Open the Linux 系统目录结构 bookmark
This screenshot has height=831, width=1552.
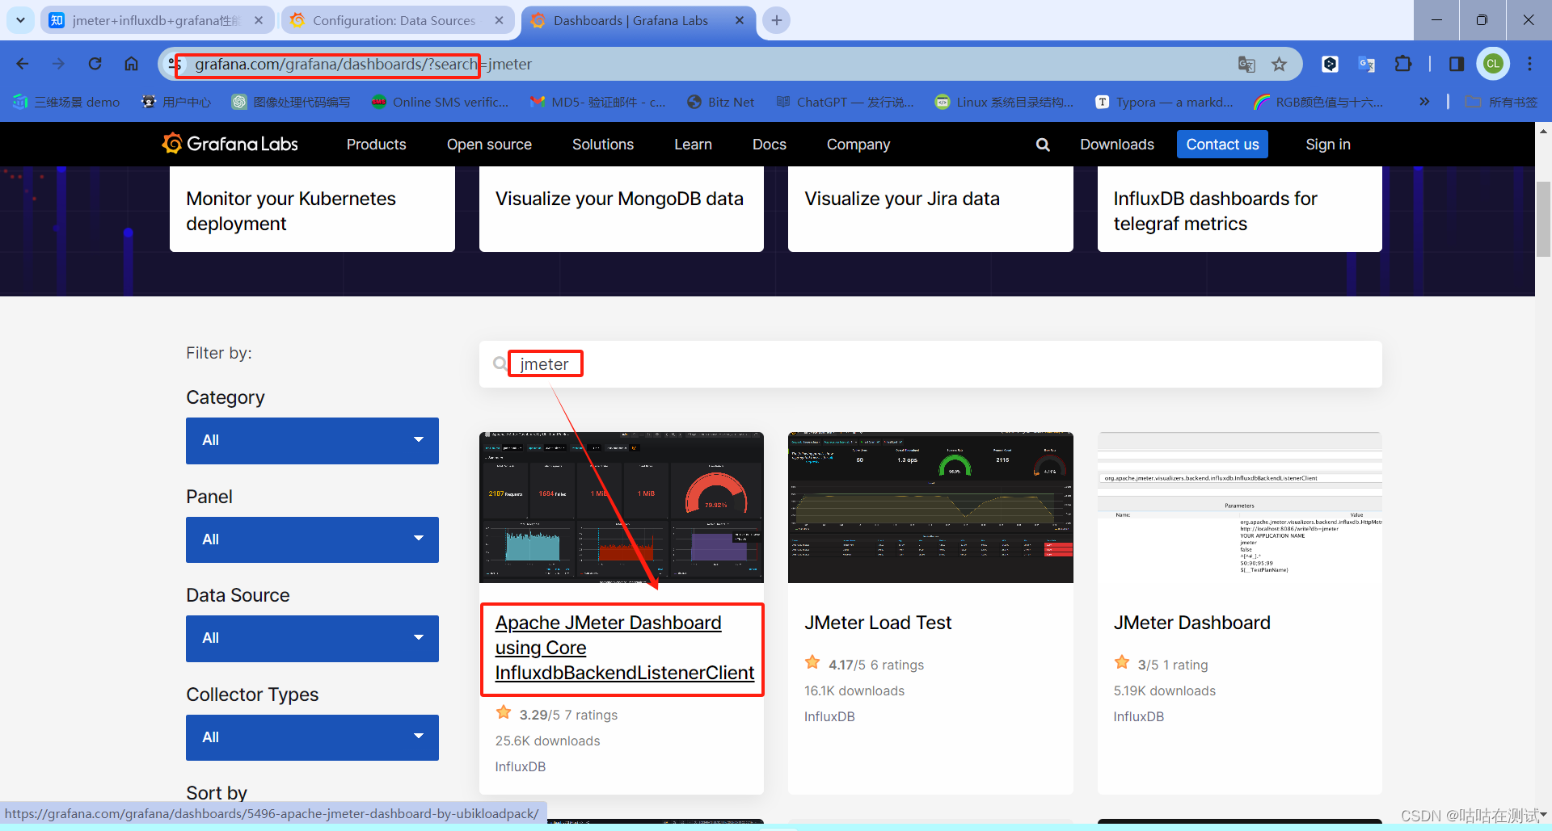(x=1004, y=102)
